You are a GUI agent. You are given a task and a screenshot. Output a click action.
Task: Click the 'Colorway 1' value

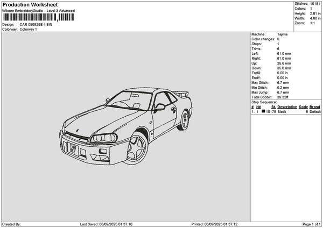[28, 30]
